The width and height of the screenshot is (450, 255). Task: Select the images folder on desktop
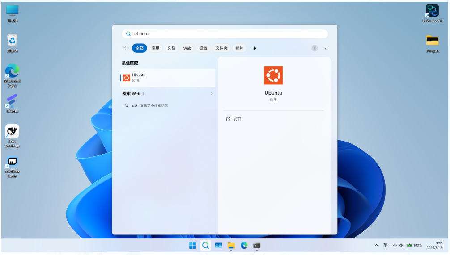(432, 44)
